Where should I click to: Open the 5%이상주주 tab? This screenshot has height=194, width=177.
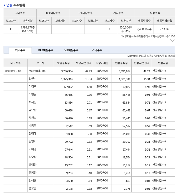71,50
